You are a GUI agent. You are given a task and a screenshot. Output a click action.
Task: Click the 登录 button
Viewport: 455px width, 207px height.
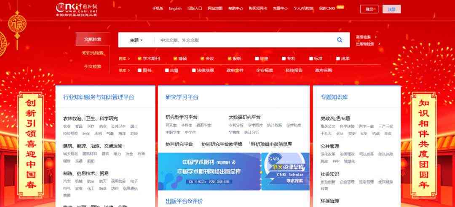pos(369,9)
